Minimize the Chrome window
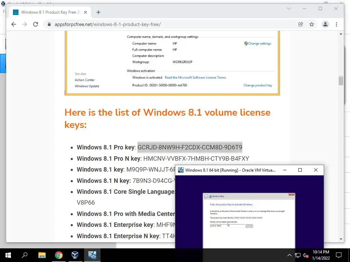The height and width of the screenshot is (262, 350). pos(305,9)
